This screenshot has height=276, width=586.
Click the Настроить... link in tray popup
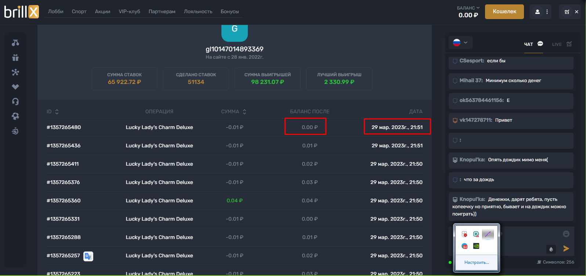pyautogui.click(x=477, y=262)
